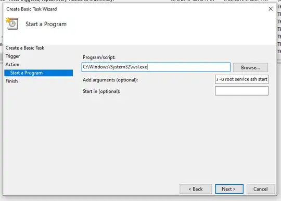Select the Finish step in sidebar
Screen dimensions: 281x201
tap(11, 81)
